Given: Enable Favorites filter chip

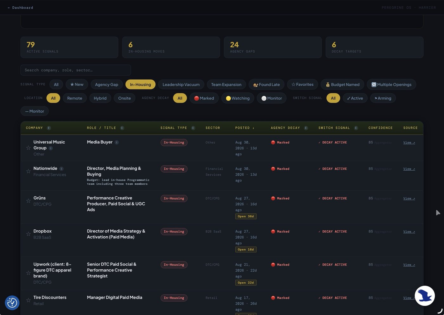Looking at the screenshot, I should pyautogui.click(x=303, y=84).
